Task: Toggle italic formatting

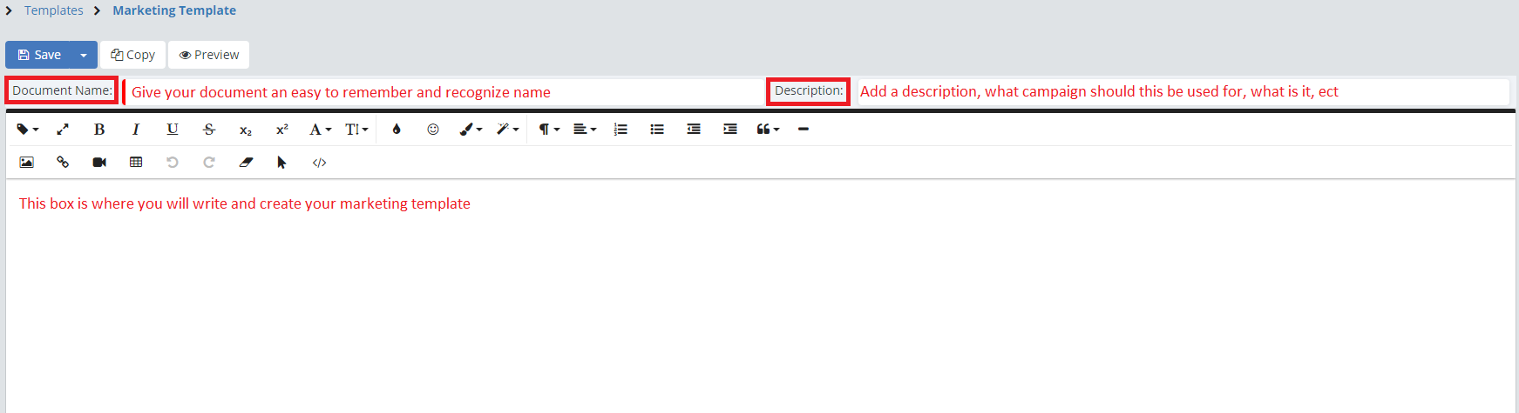Action: [x=136, y=130]
